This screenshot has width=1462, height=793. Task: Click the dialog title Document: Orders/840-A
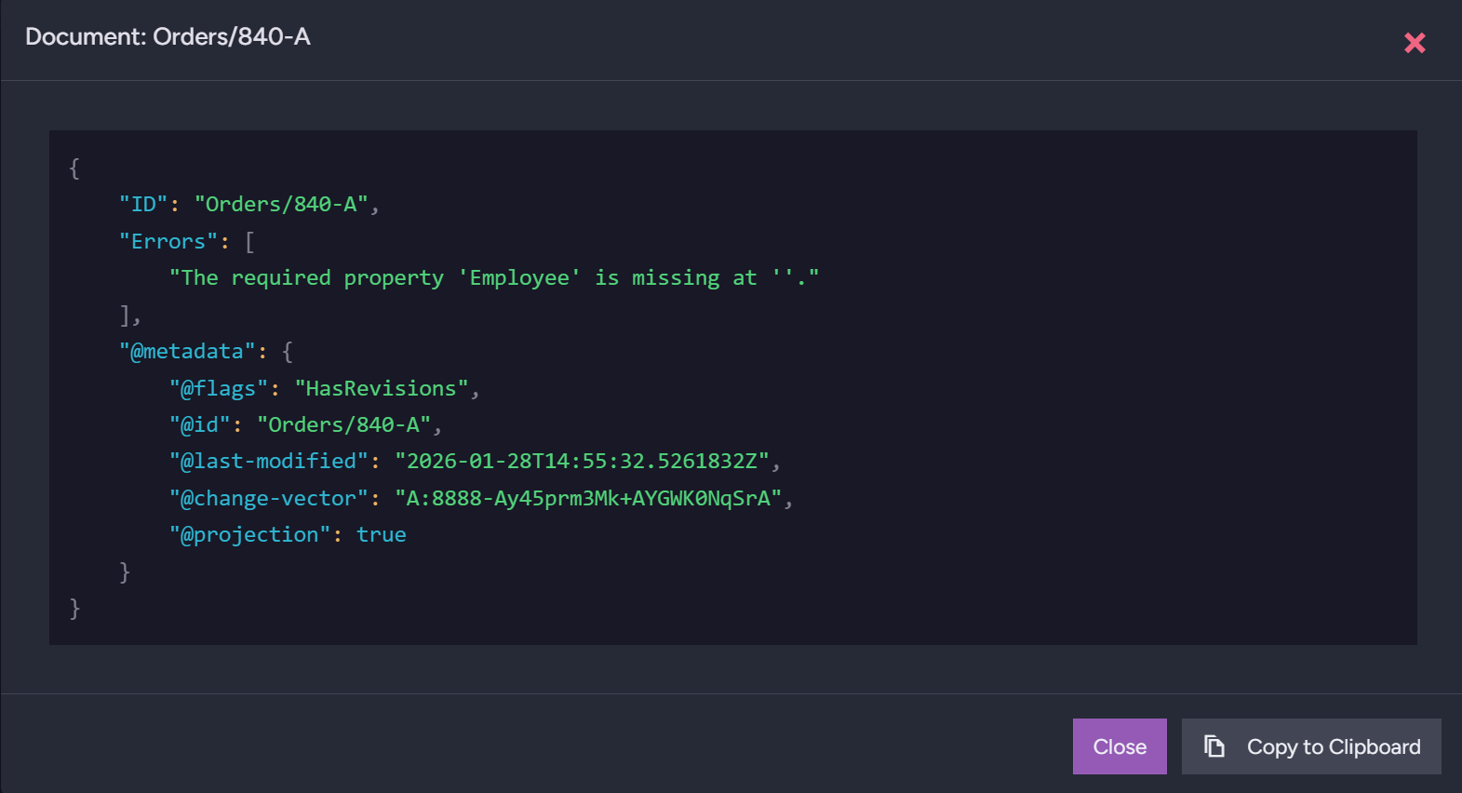coord(168,37)
